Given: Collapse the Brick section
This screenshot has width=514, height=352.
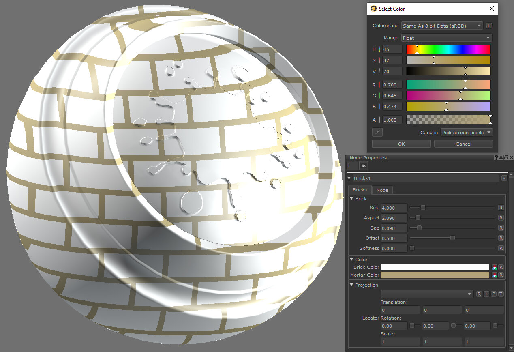Looking at the screenshot, I should pyautogui.click(x=351, y=199).
